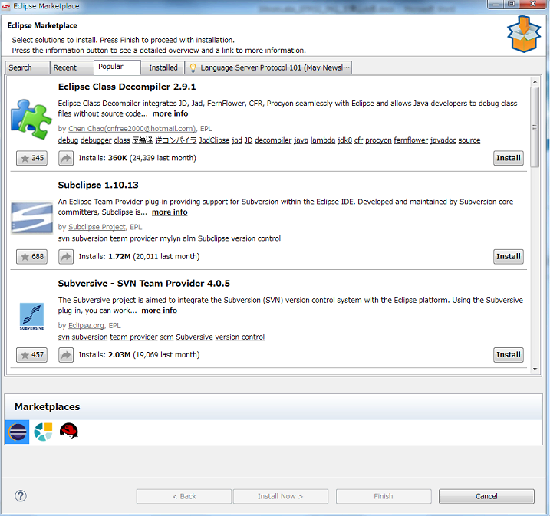Image resolution: width=550 pixels, height=516 pixels.
Task: Click the Eclipse Marketplace title bar icon
Action: point(6,6)
